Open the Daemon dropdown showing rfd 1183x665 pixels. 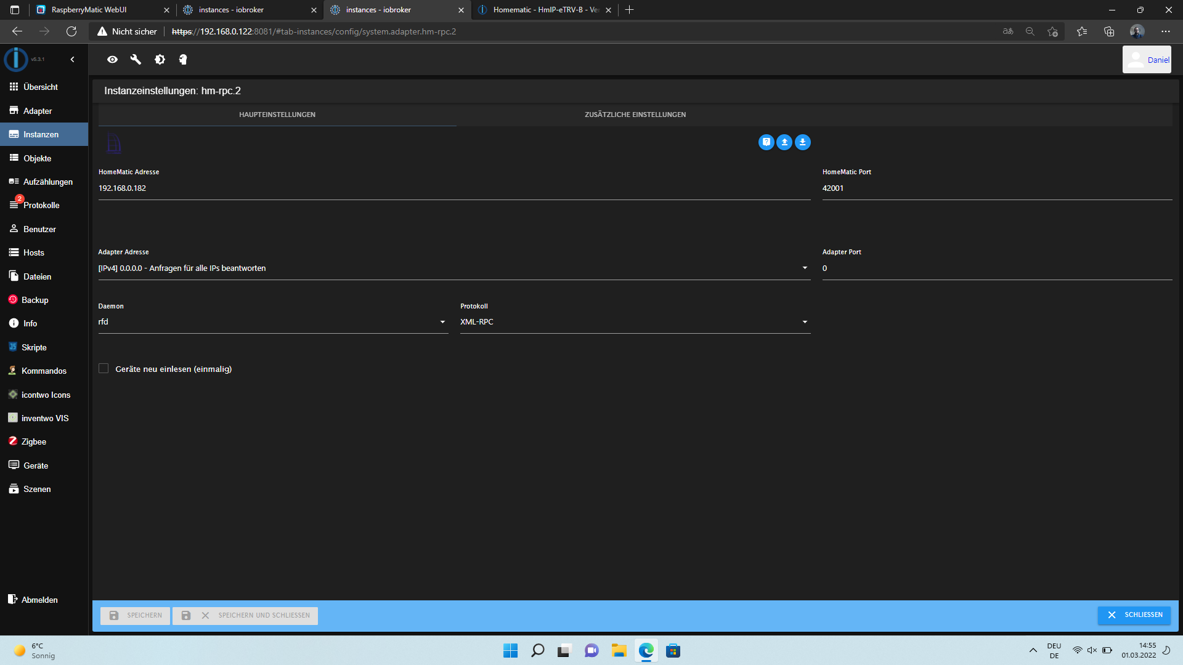tap(273, 322)
